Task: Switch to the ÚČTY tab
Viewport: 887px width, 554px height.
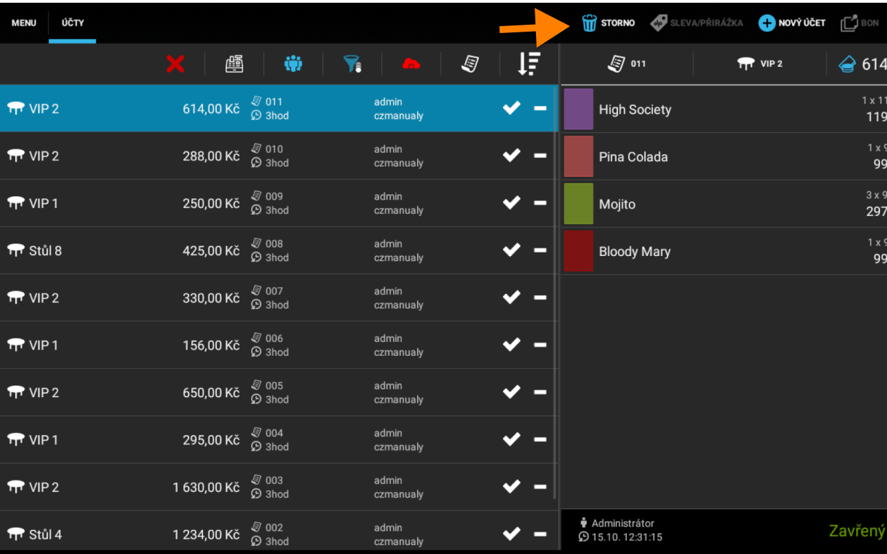Action: click(72, 23)
